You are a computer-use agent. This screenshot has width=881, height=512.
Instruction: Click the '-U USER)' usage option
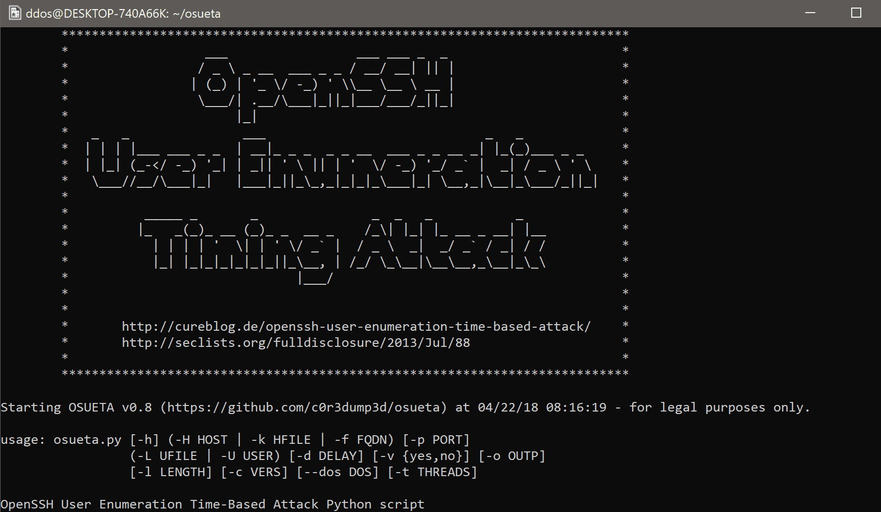tap(250, 456)
